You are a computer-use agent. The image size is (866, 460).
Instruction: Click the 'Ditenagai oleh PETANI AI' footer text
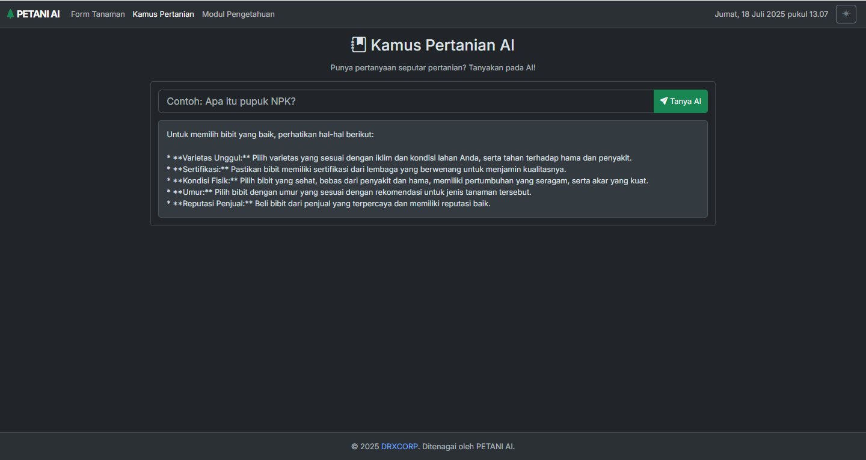coord(468,446)
